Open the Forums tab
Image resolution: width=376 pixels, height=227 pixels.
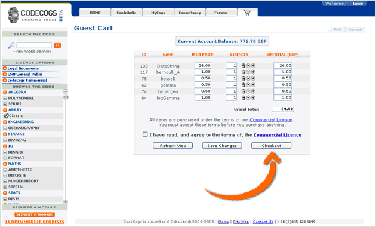[x=221, y=13]
